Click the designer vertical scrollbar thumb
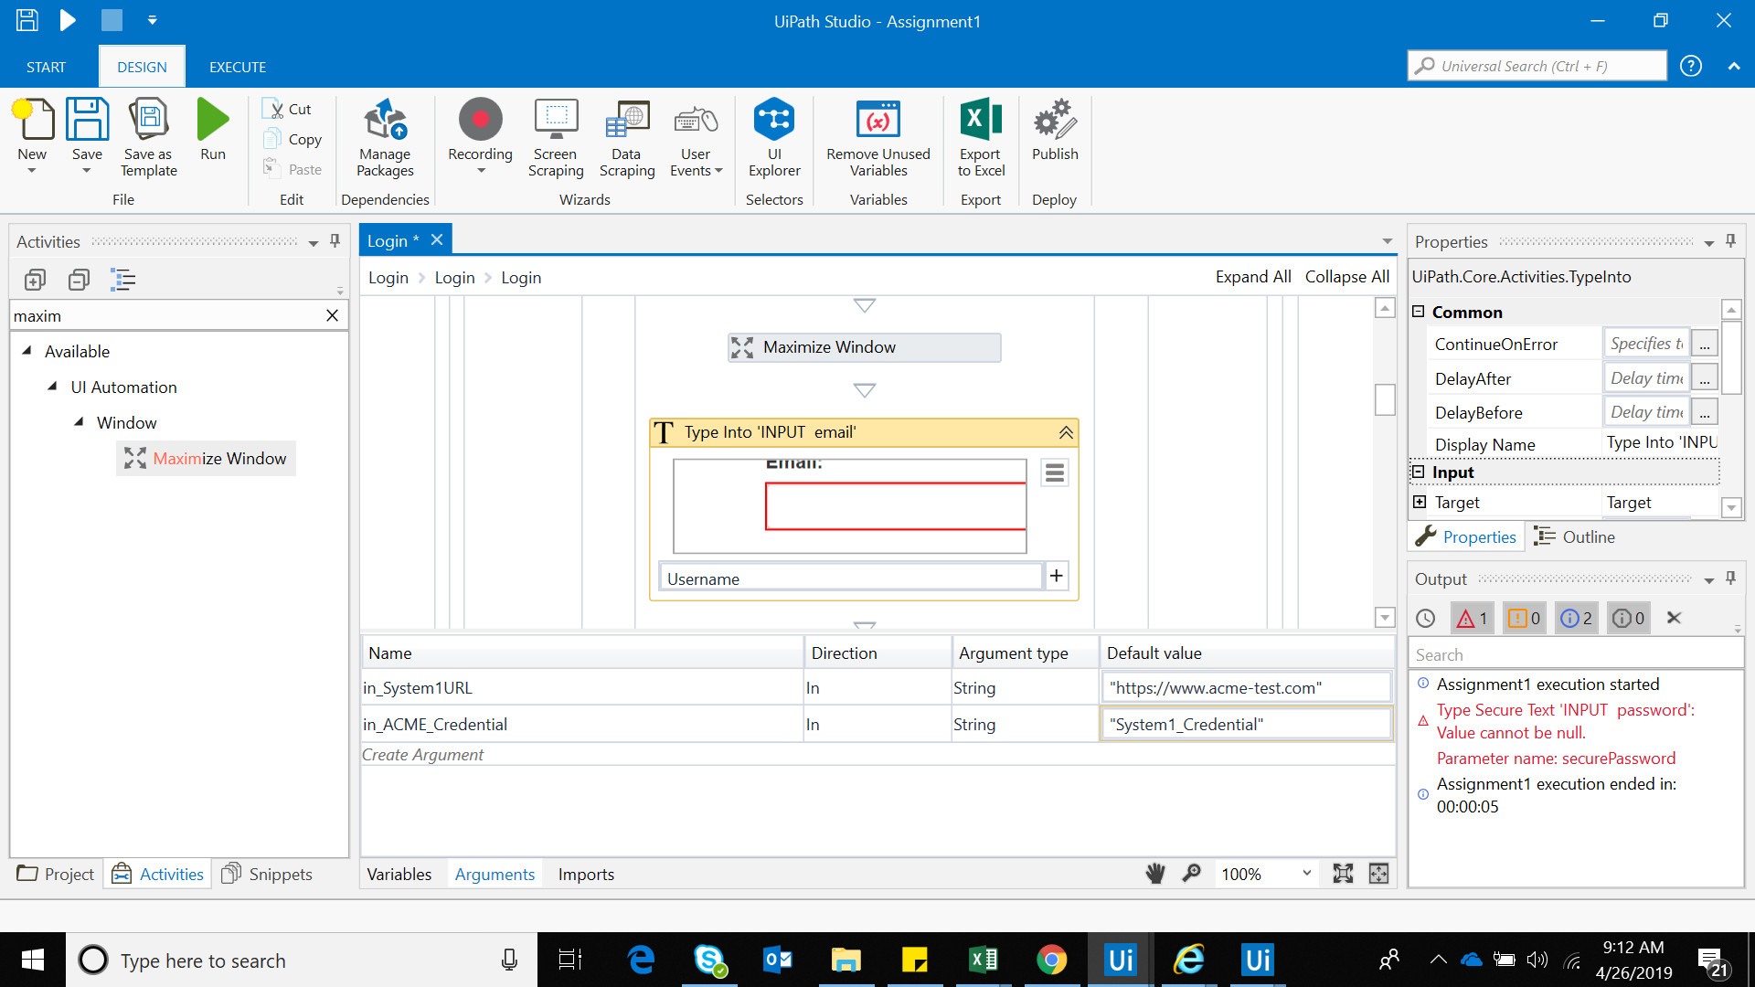The height and width of the screenshot is (987, 1755). (x=1385, y=399)
